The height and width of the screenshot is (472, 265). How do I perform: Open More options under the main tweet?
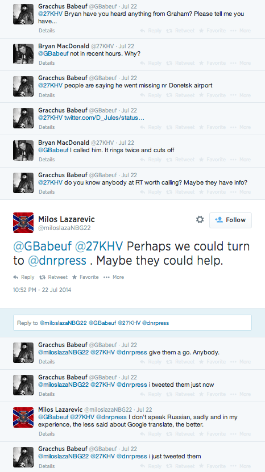114,277
